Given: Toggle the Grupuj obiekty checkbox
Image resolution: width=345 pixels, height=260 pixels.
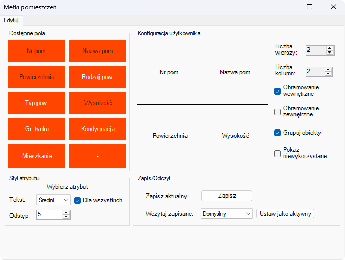Looking at the screenshot, I should [x=277, y=133].
